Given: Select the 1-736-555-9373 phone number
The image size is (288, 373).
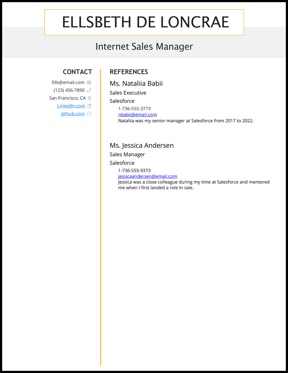Looking at the screenshot, I should pos(134,170).
